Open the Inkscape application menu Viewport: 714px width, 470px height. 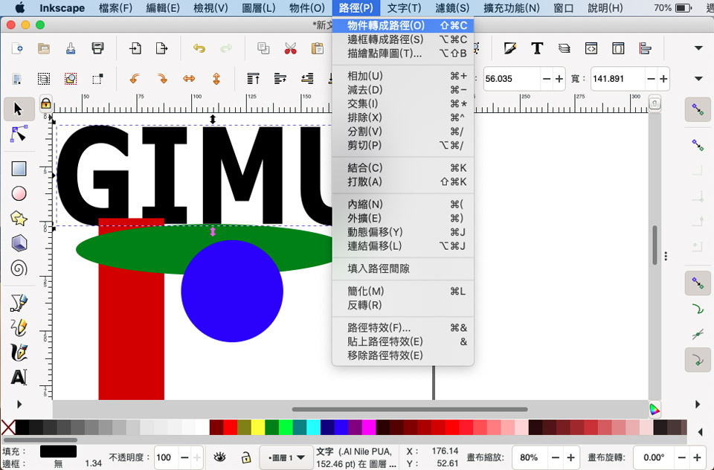[x=62, y=7]
